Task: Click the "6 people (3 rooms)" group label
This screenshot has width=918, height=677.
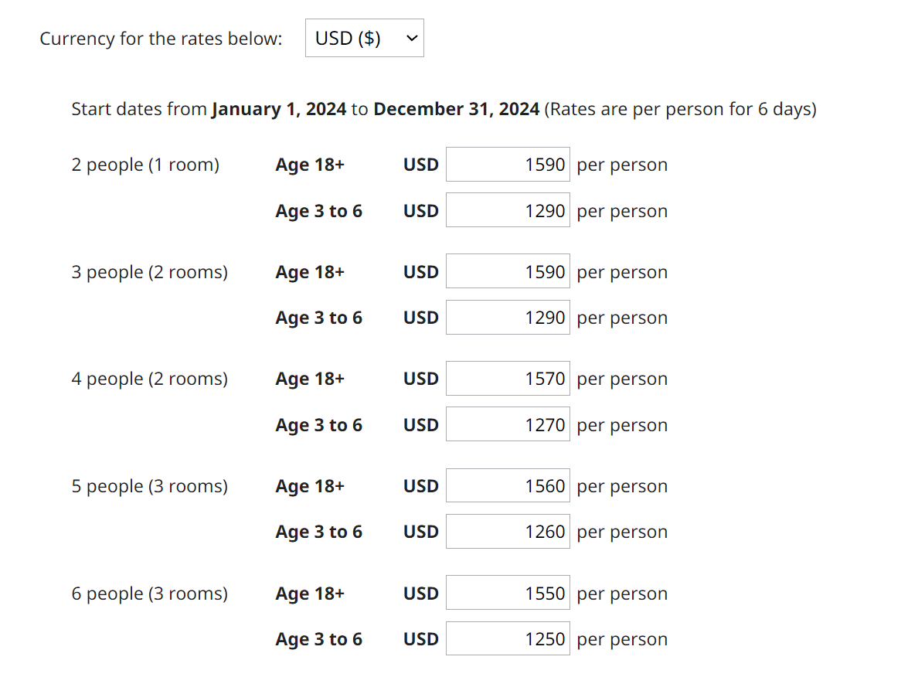Action: [150, 594]
